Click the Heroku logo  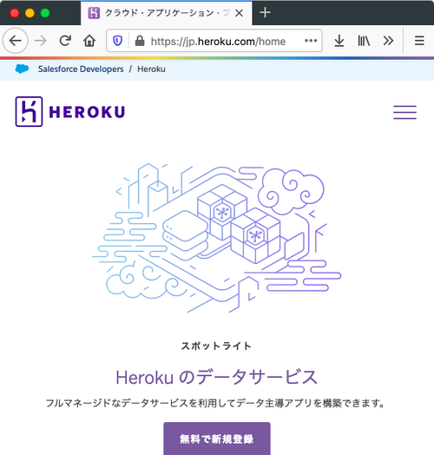click(x=70, y=112)
